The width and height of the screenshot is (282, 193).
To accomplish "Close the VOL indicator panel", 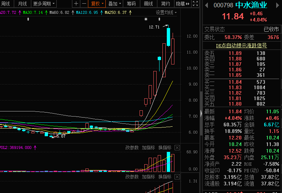I will coord(177,148).
